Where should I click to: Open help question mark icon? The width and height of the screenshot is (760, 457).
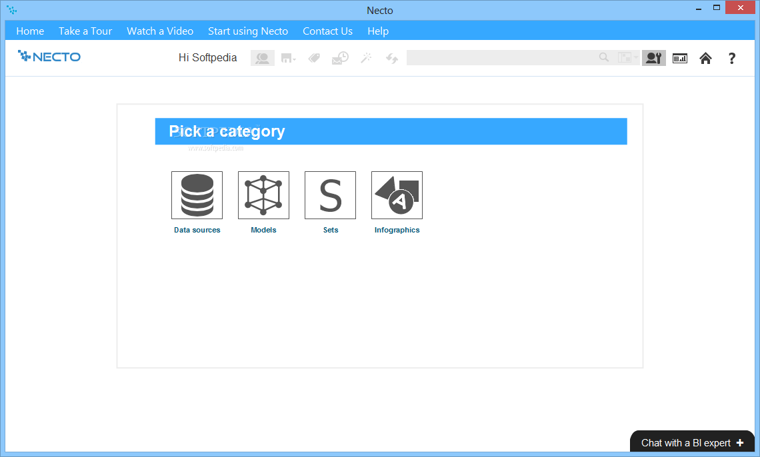point(732,59)
